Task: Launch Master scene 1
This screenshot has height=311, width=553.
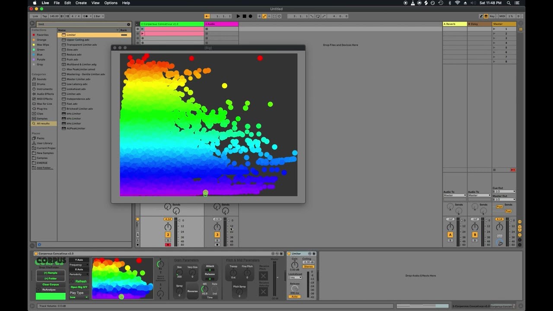Action: [494, 29]
